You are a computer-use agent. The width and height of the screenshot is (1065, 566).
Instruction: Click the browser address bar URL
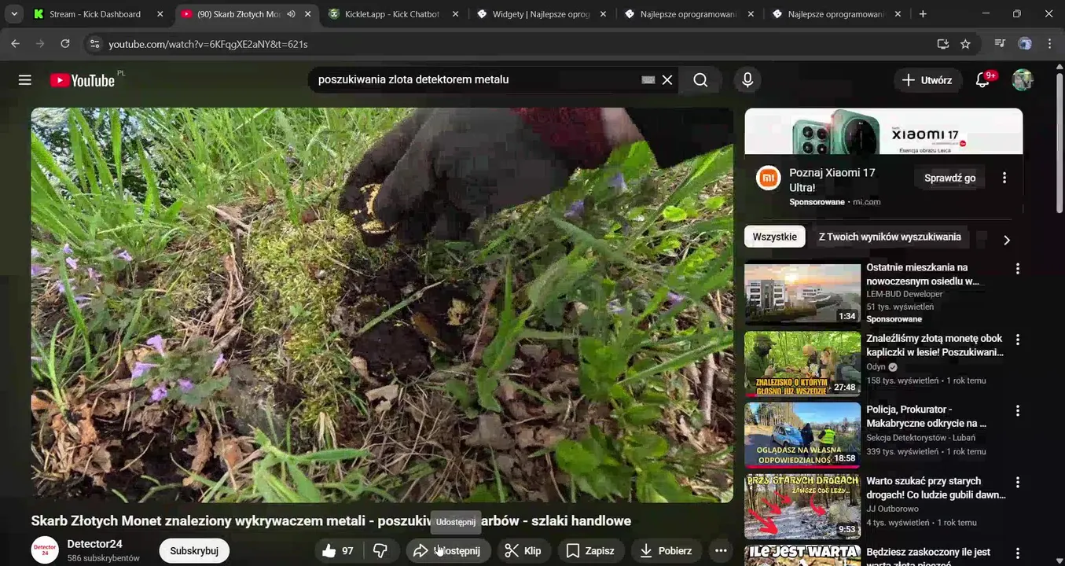[208, 44]
